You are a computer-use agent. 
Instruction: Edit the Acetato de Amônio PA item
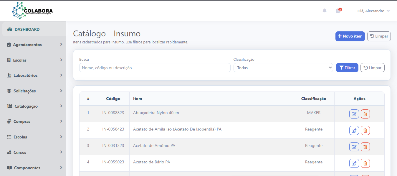tap(354, 147)
